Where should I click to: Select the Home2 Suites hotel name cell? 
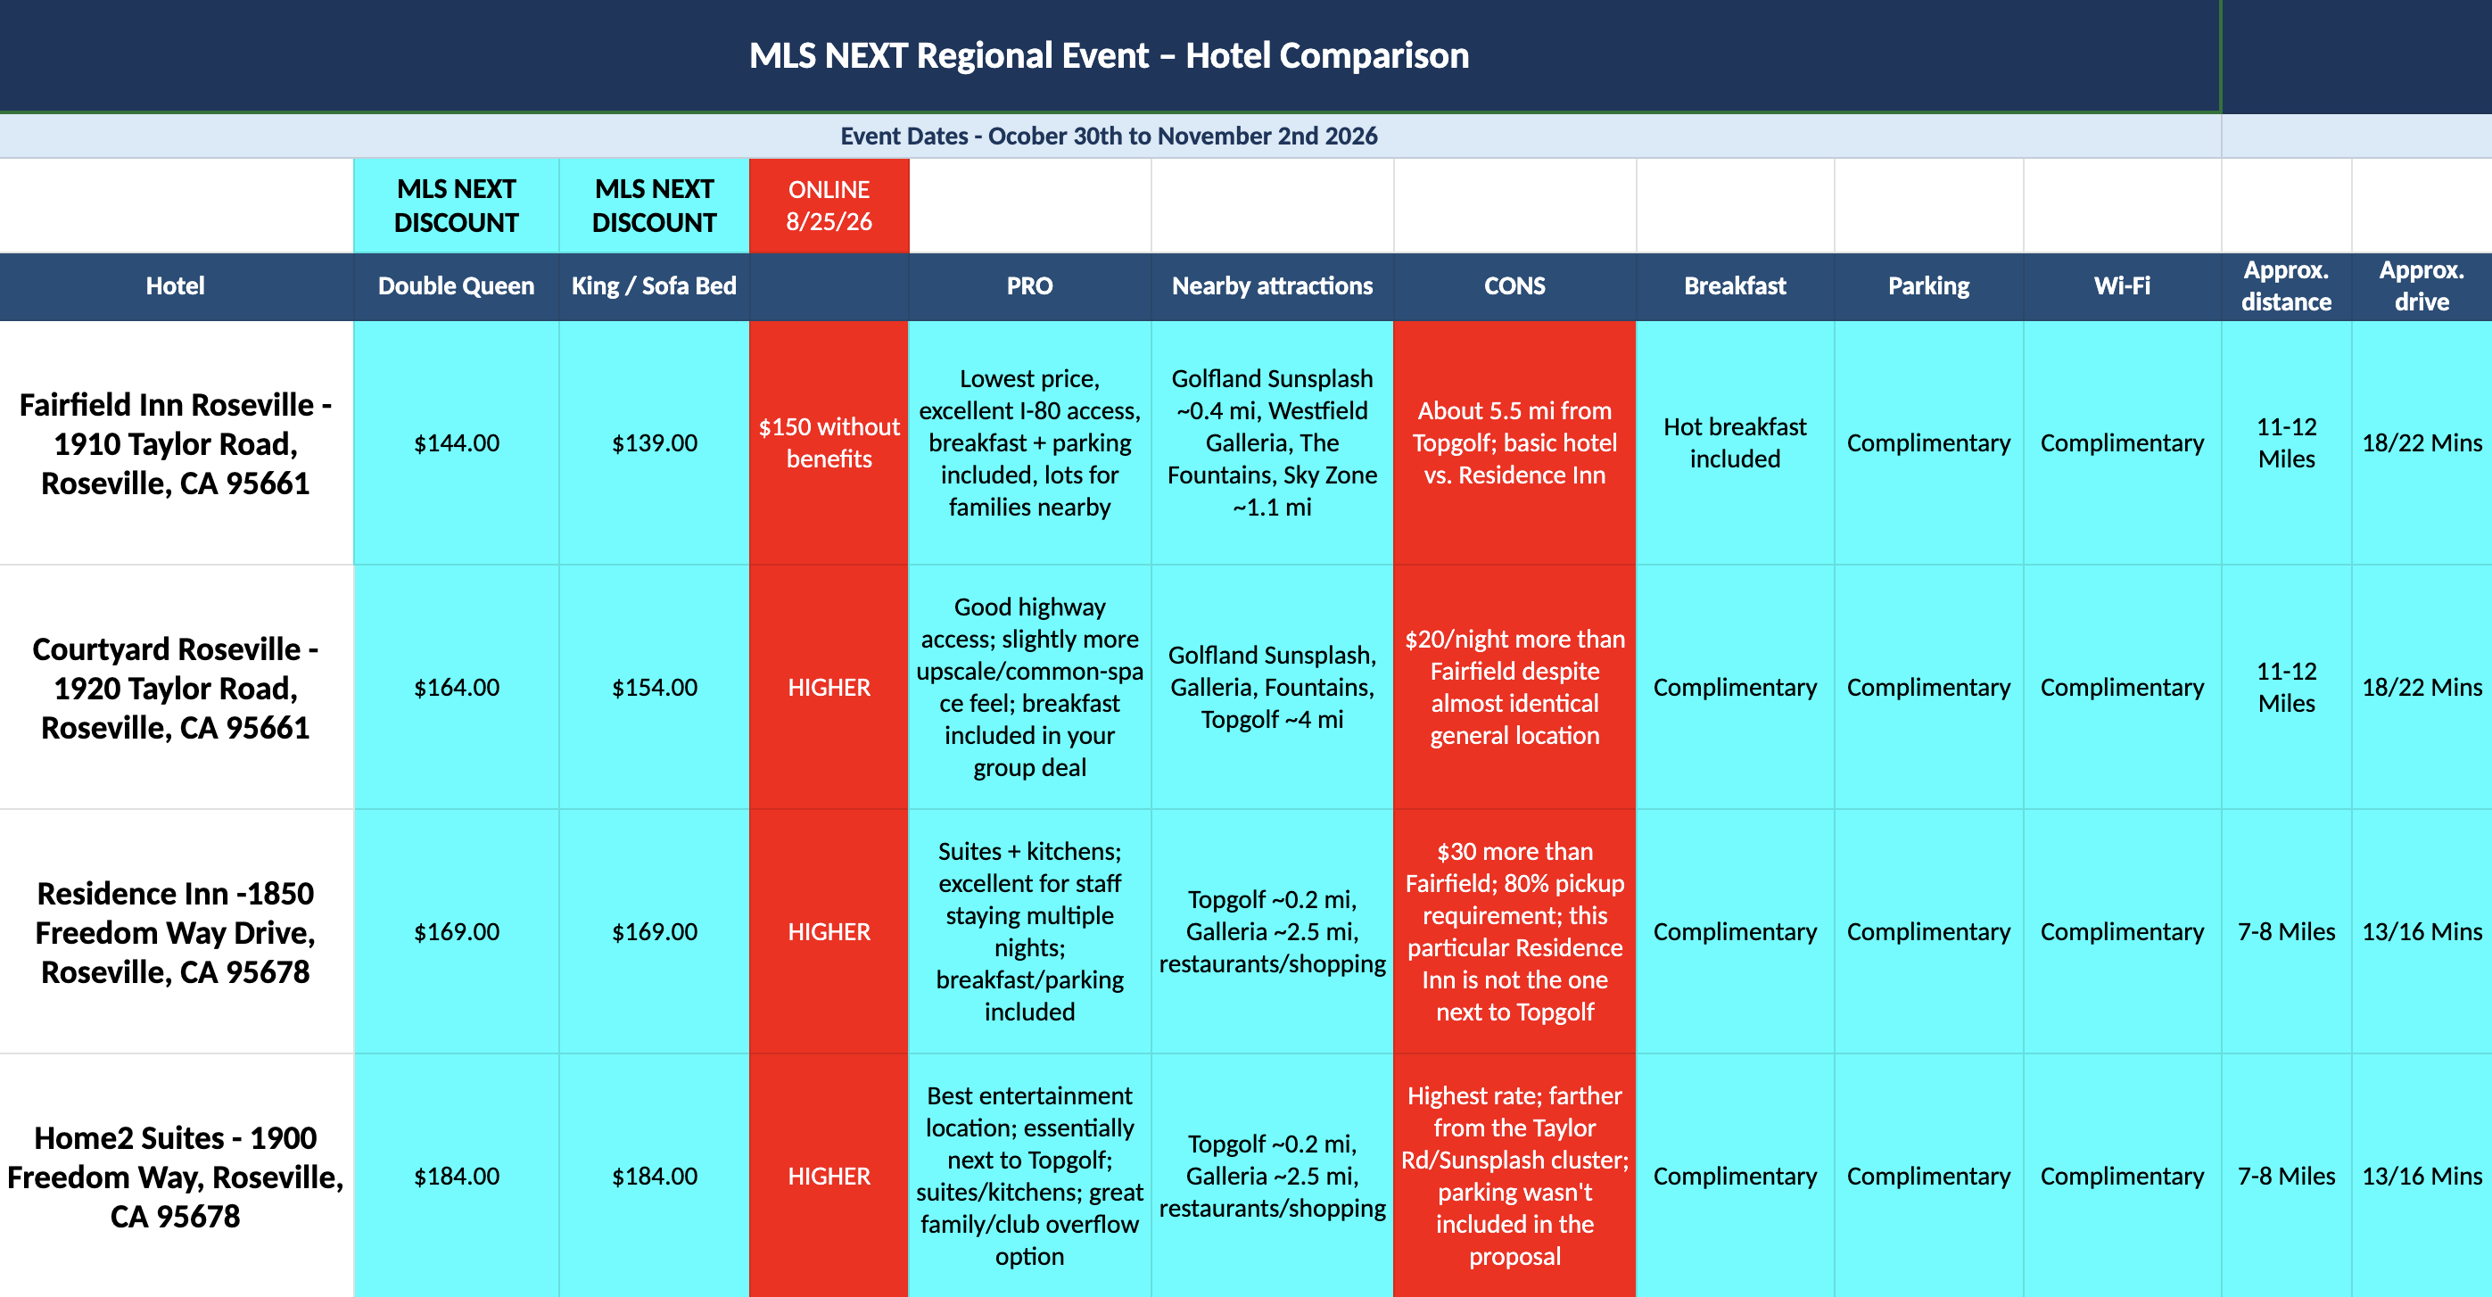click(176, 1176)
